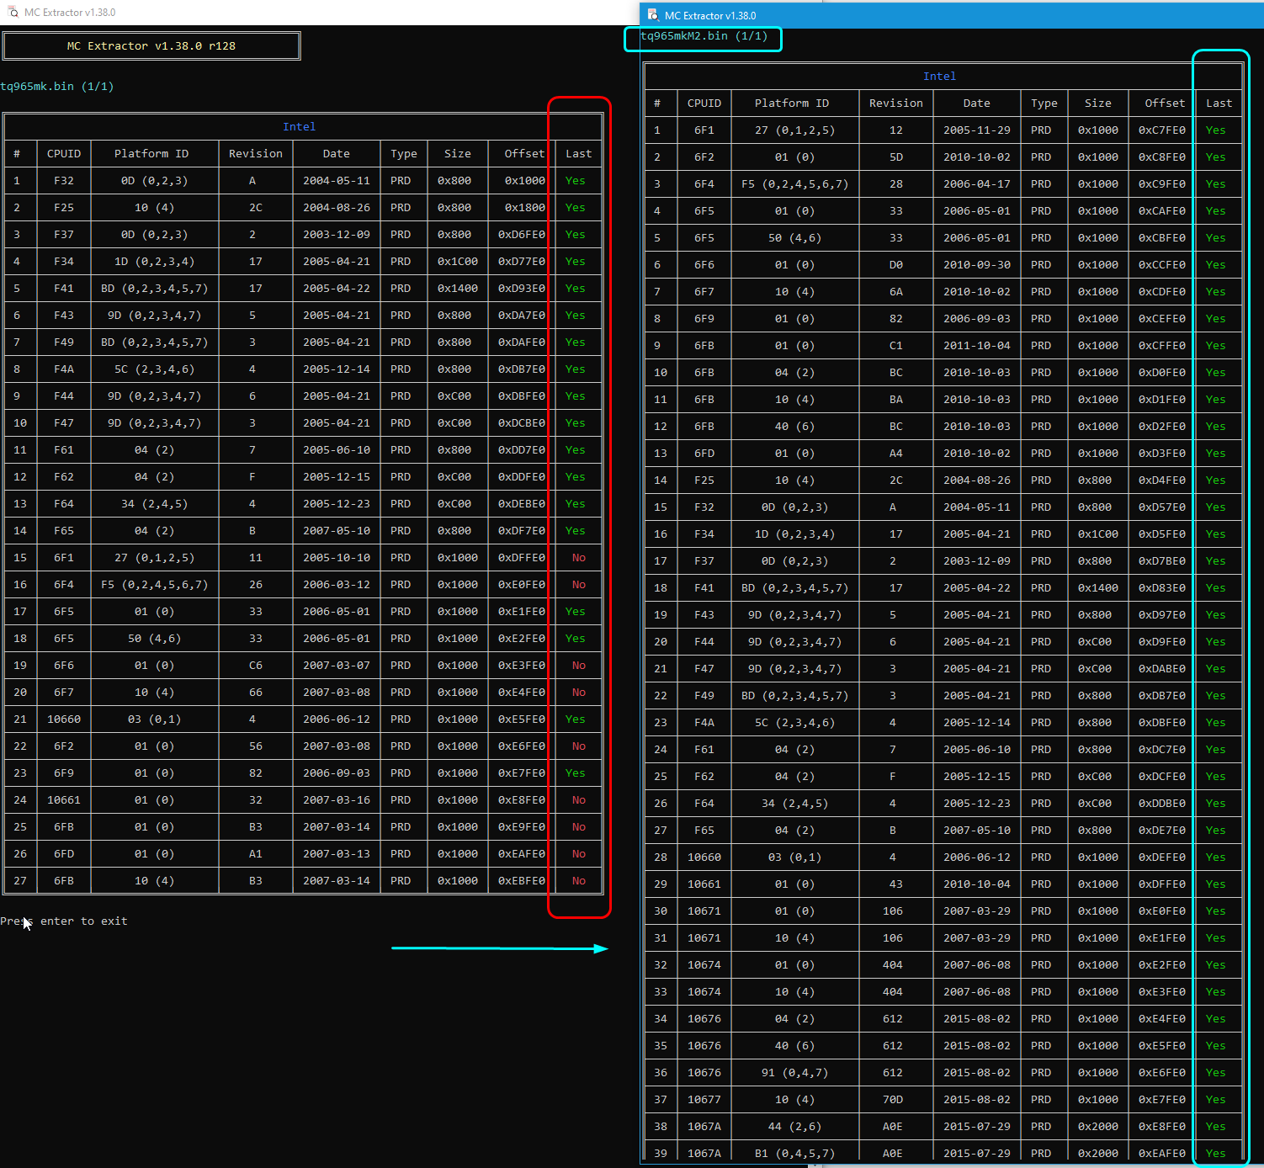Click the 'enter to exit' prompt text
The height and width of the screenshot is (1168, 1264).
(84, 921)
